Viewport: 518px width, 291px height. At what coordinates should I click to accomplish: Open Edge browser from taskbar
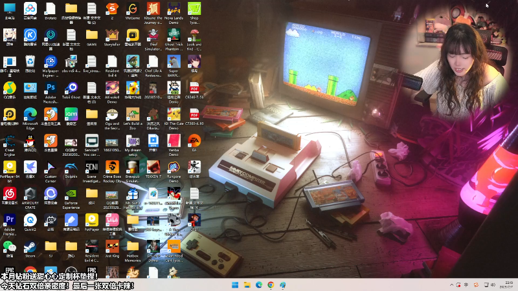tap(259, 285)
